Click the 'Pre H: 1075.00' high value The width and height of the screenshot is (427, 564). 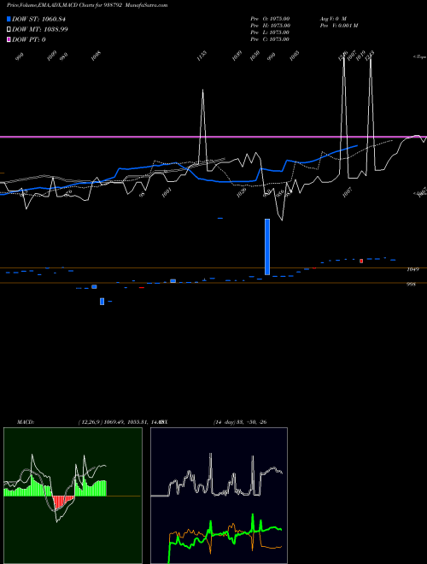pos(270,26)
